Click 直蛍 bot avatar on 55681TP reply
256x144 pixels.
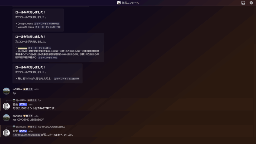(x=6, y=106)
